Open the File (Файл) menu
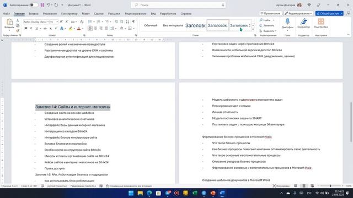 tap(6, 14)
